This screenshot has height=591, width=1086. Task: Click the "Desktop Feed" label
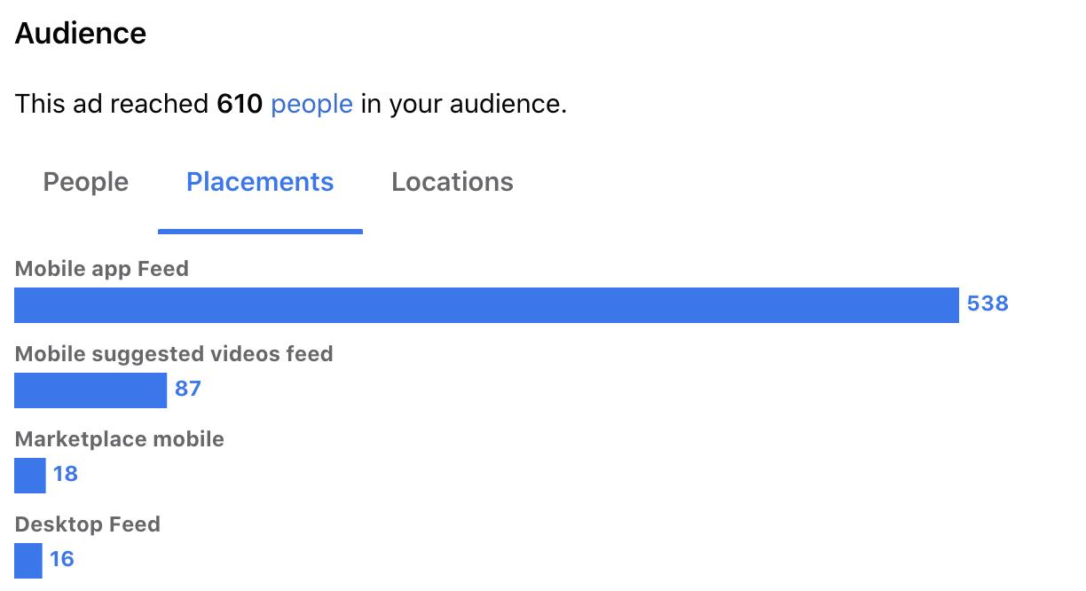click(x=88, y=524)
